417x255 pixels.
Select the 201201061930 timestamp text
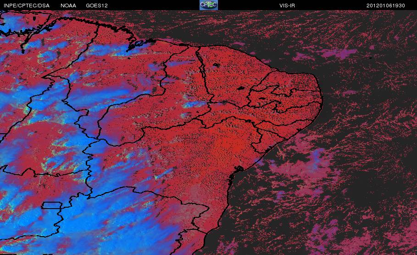point(386,6)
